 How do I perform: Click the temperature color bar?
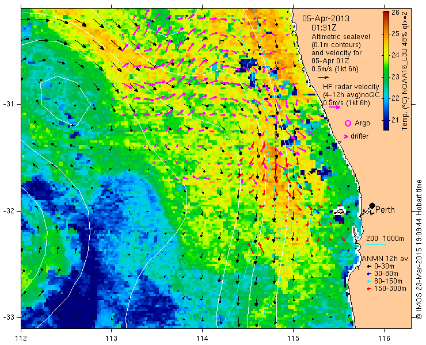click(x=386, y=71)
